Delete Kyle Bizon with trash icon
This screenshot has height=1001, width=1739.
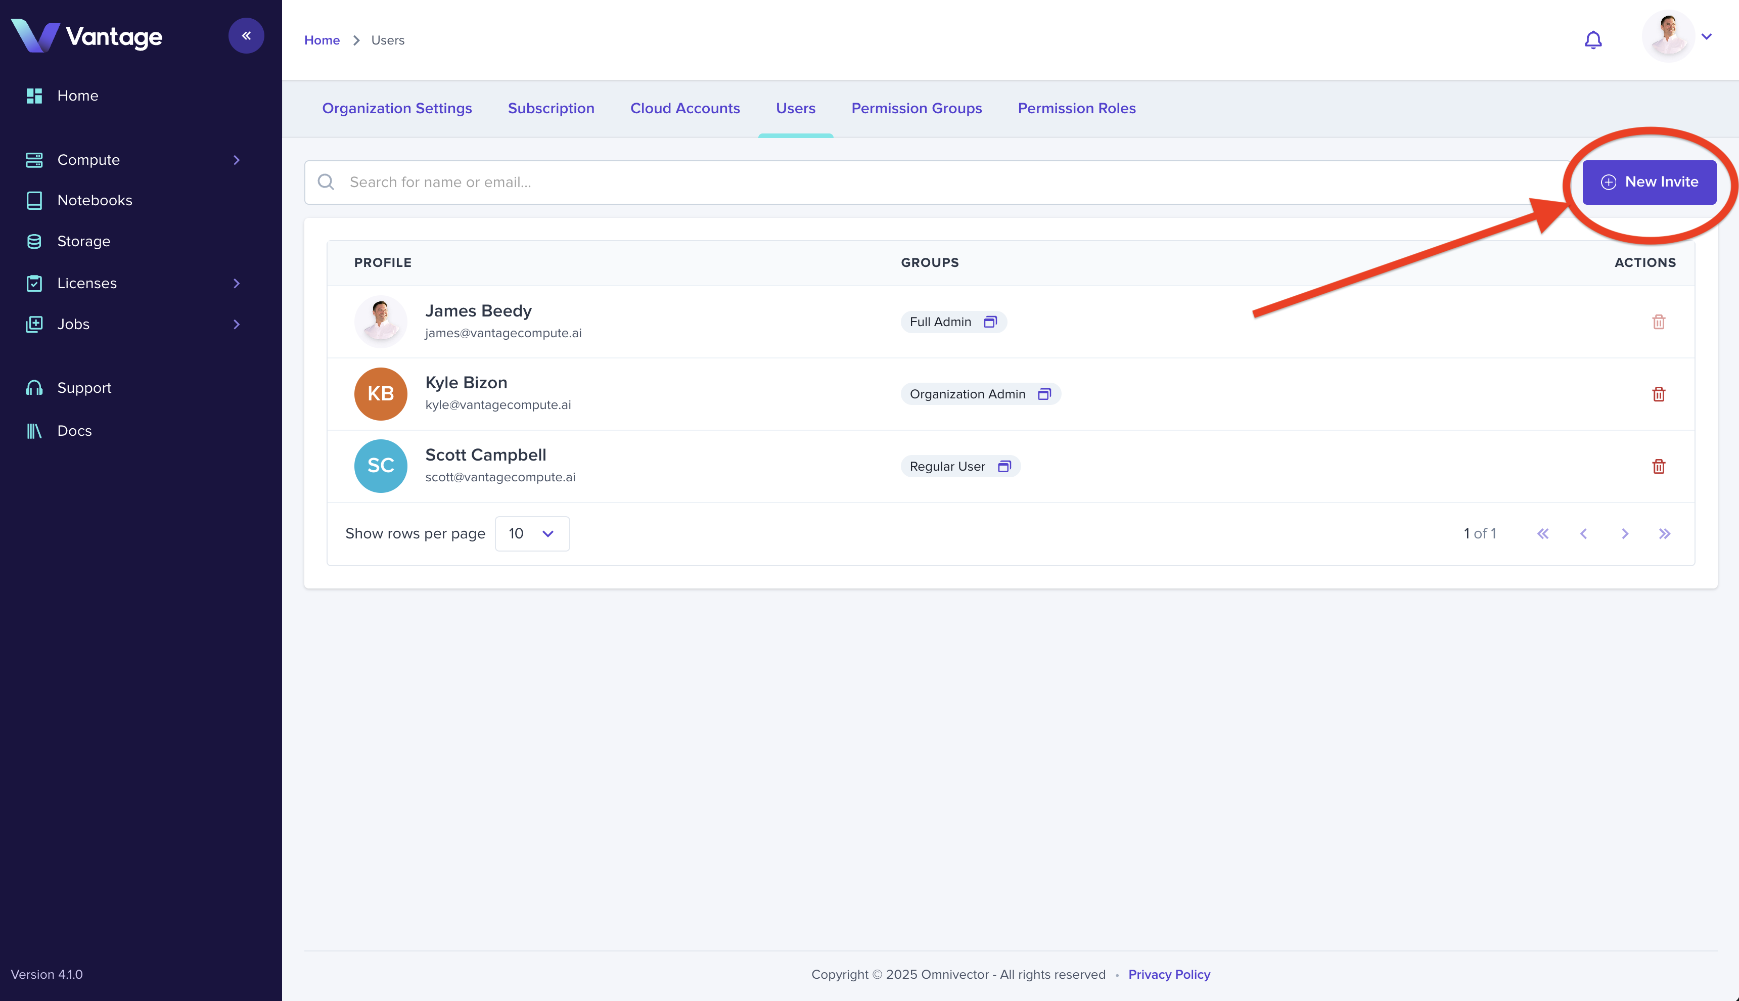(1658, 394)
